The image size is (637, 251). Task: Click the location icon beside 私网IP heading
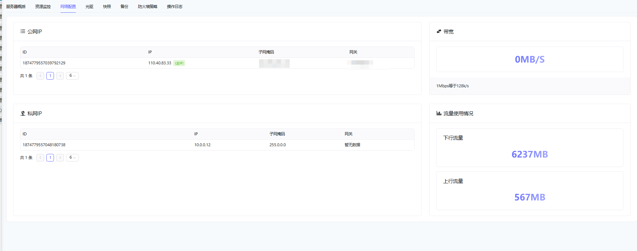(23, 113)
